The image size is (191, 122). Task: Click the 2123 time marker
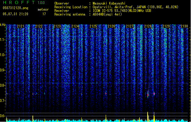57,26
